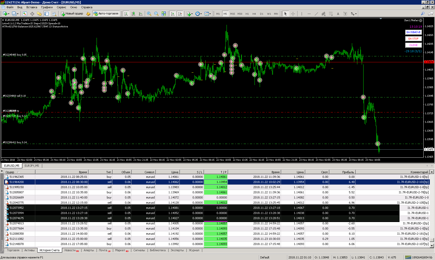Open the Журнал terminal tab
Image resolution: width=435 pixels, height=260 pixels.
click(194, 250)
